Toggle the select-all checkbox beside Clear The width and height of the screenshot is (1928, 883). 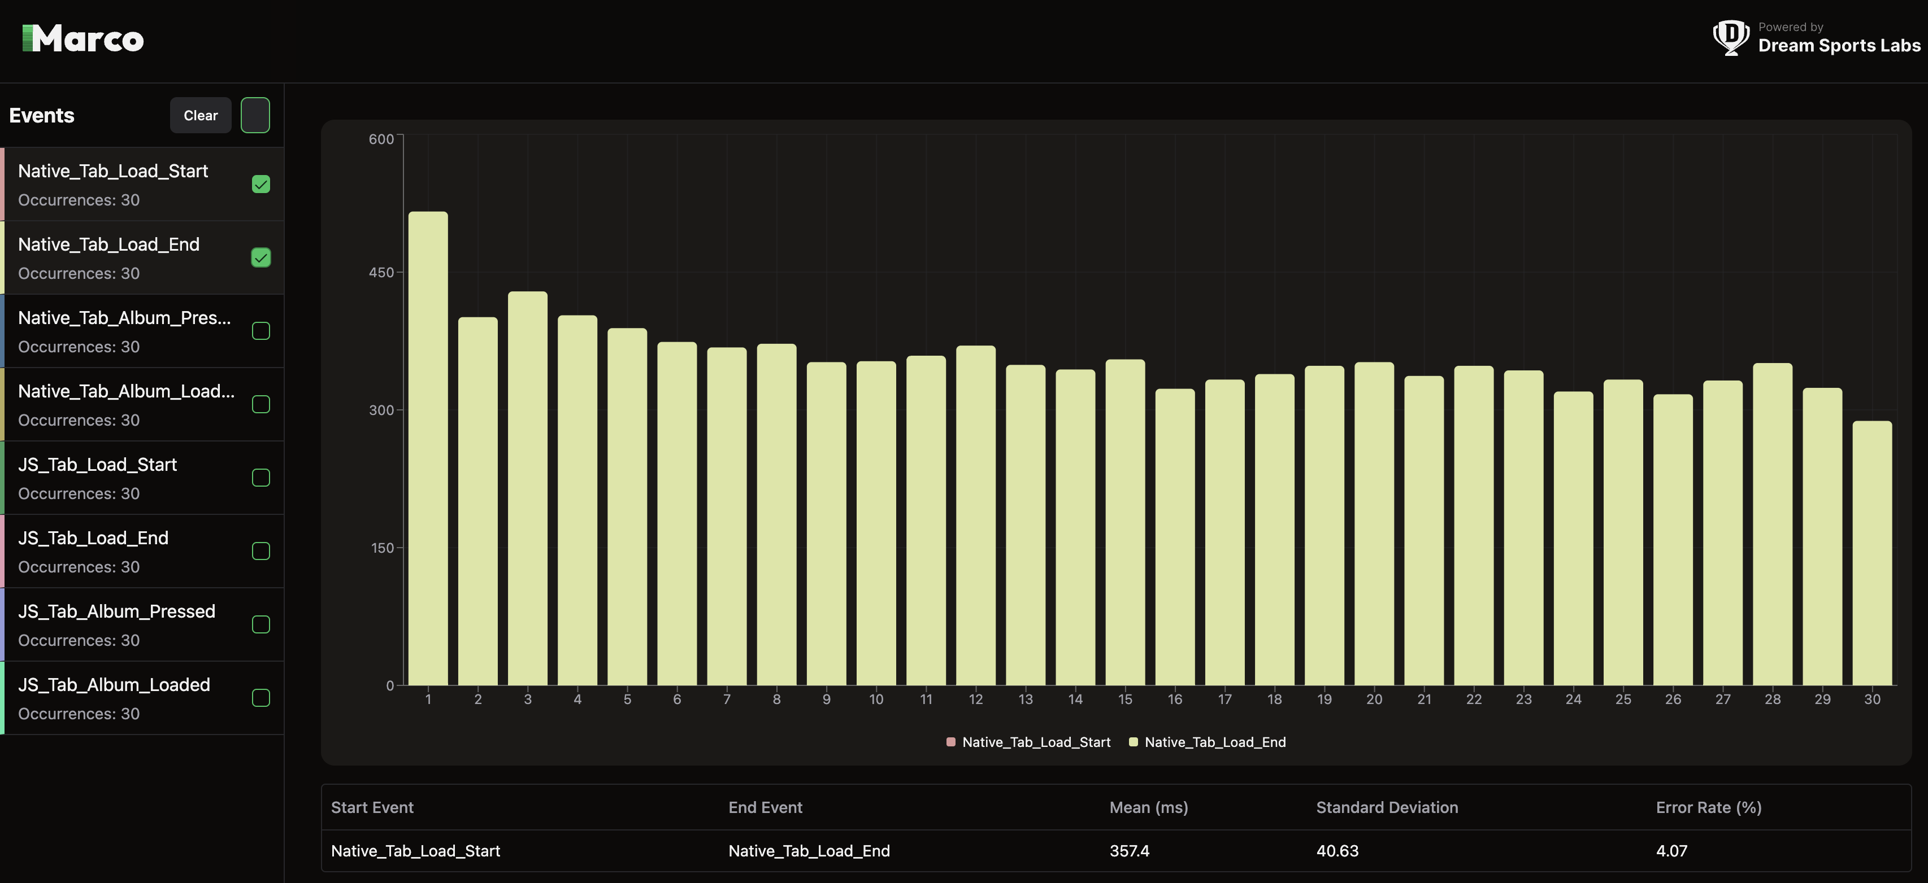255,115
